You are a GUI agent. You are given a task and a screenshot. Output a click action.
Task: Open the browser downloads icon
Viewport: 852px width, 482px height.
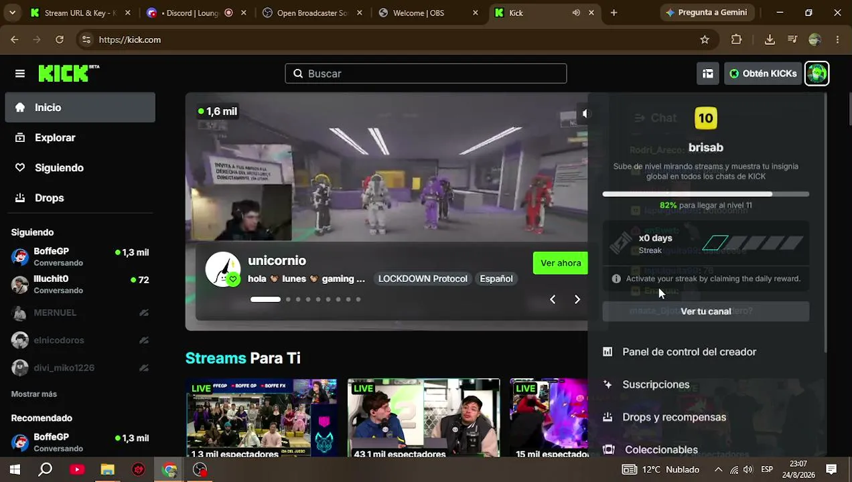tap(770, 39)
